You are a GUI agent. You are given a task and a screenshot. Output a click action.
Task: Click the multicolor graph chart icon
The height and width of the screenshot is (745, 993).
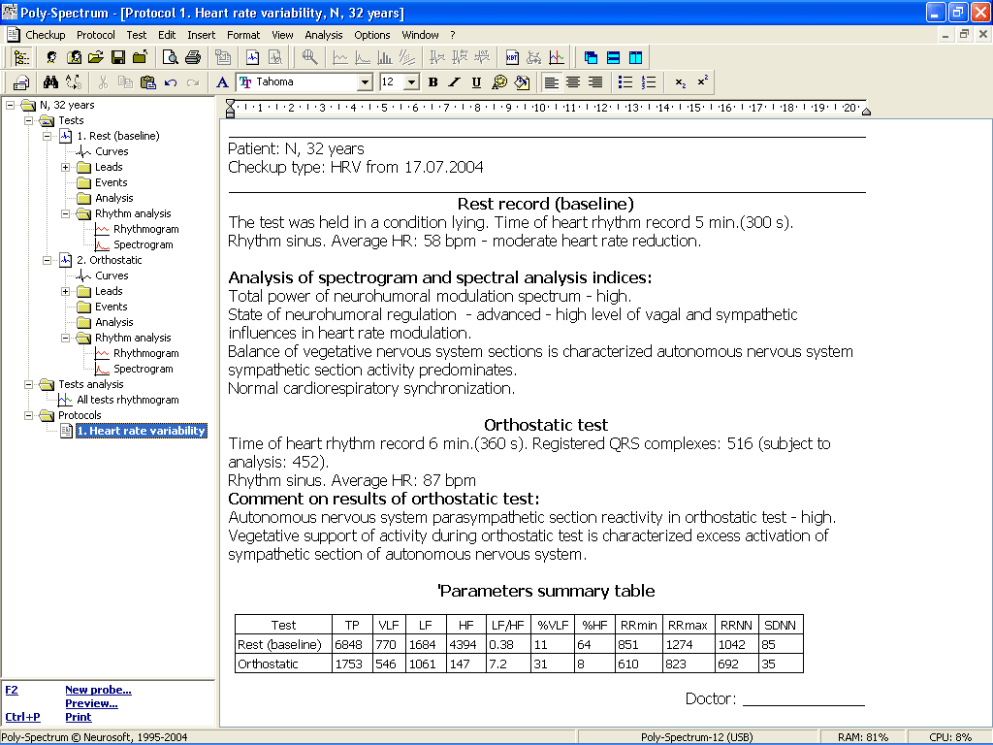click(x=557, y=57)
